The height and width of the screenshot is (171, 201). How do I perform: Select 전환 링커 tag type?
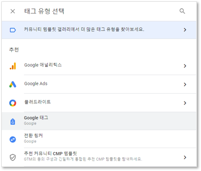point(99,139)
